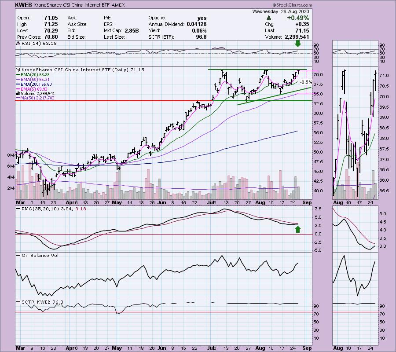Viewport: 396px width, 352px height.
Task: Open the zoomed August price thumbnail chart
Action: 355,133
